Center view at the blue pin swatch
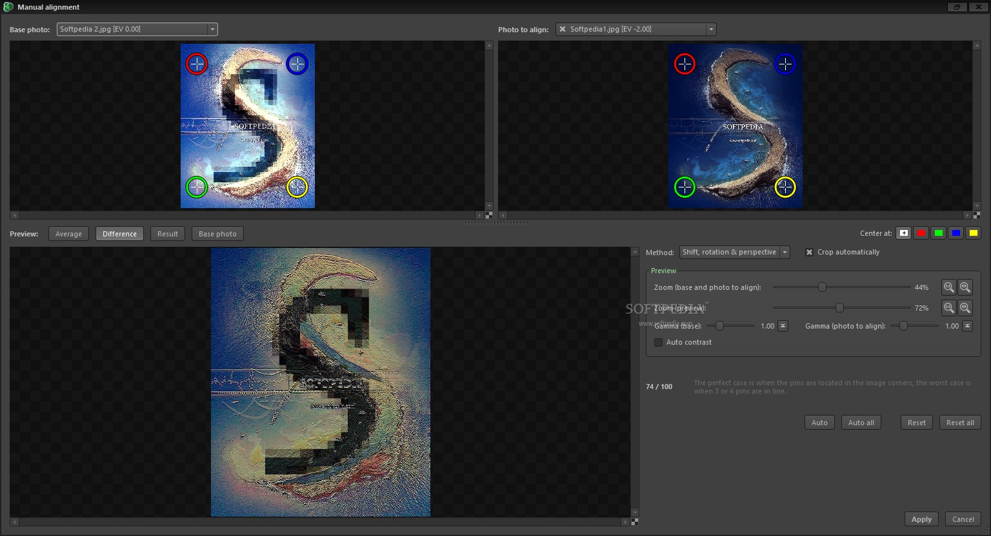Image resolution: width=991 pixels, height=536 pixels. [956, 233]
